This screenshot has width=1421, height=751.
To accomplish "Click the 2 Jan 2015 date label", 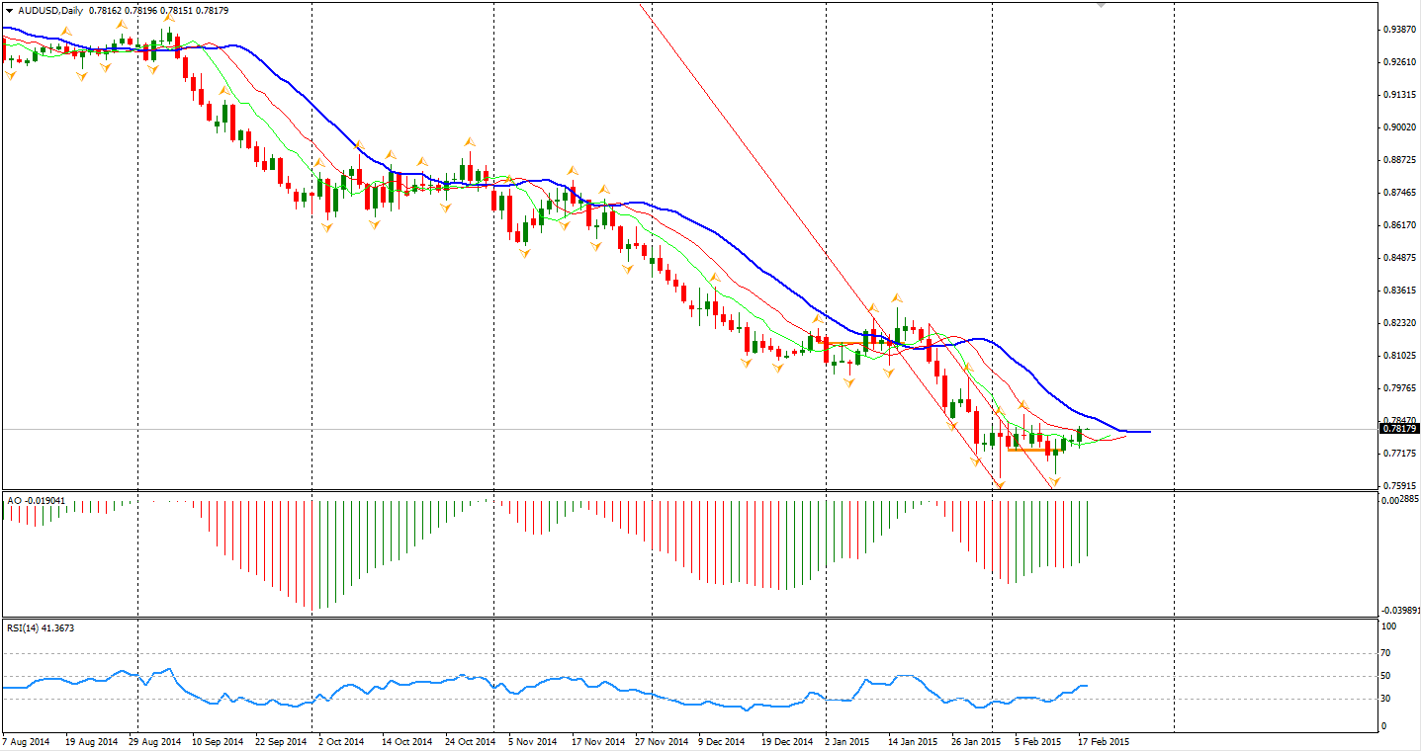I will tap(847, 740).
